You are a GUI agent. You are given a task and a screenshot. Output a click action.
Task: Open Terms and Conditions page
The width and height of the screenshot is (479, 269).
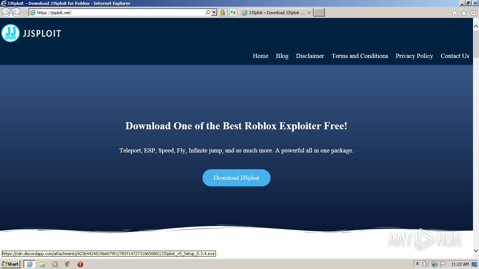coord(360,56)
